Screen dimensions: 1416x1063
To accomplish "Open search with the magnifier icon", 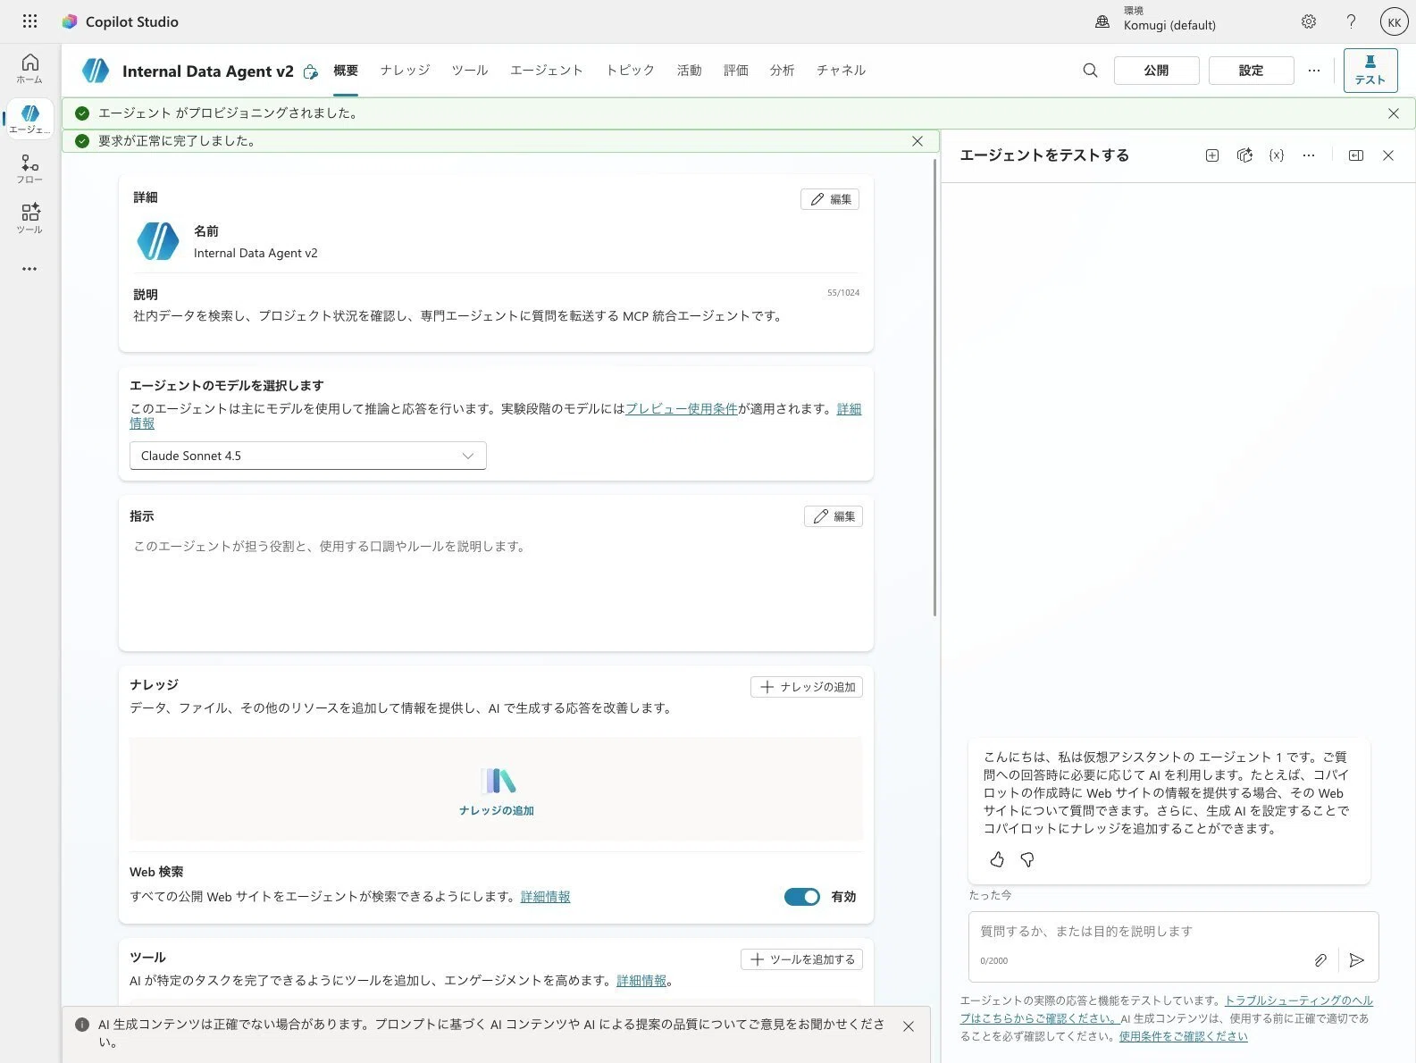I will [1090, 70].
